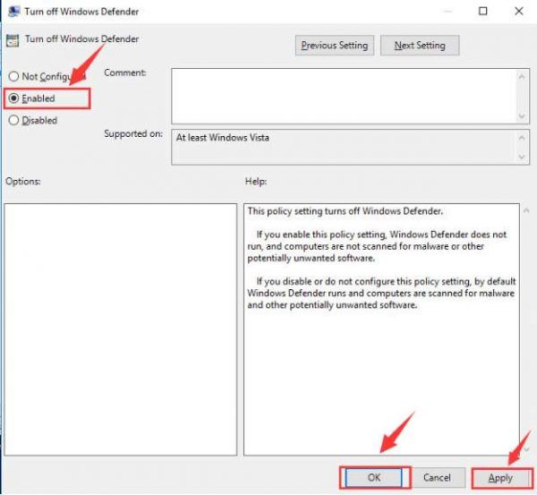Click the Supported on box up arrow

522,137
